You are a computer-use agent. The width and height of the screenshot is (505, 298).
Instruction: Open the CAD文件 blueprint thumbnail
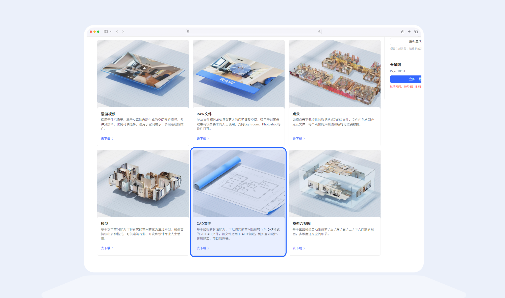coord(239,183)
